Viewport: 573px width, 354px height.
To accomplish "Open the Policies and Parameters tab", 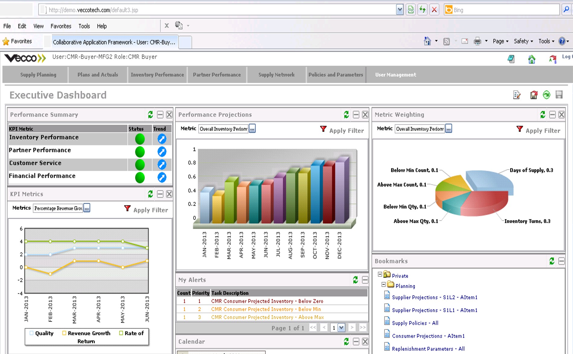I will click(336, 75).
